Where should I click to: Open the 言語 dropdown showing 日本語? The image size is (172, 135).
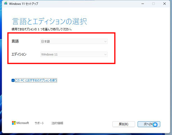(x=74, y=42)
